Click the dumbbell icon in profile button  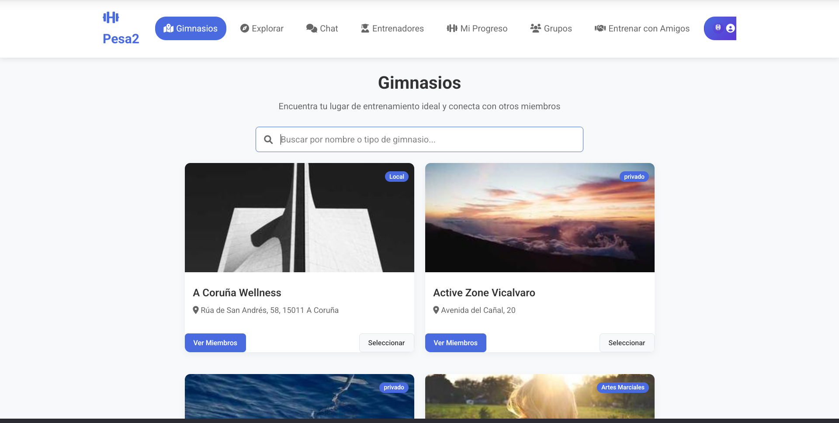pyautogui.click(x=718, y=28)
